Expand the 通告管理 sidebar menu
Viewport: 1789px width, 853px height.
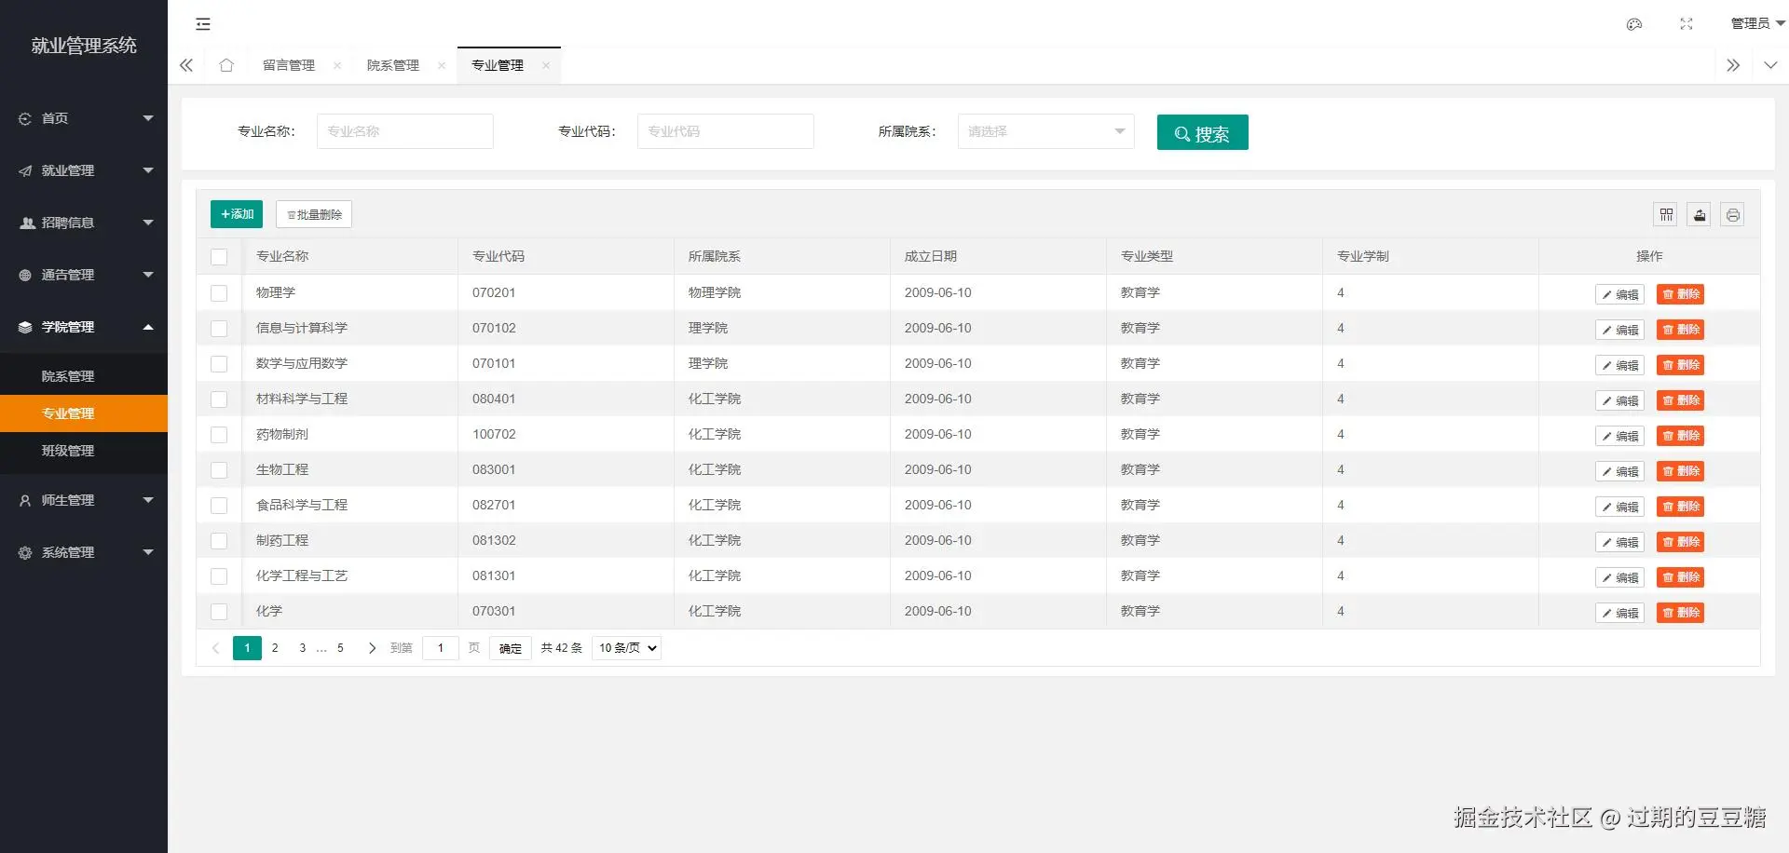coord(148,275)
